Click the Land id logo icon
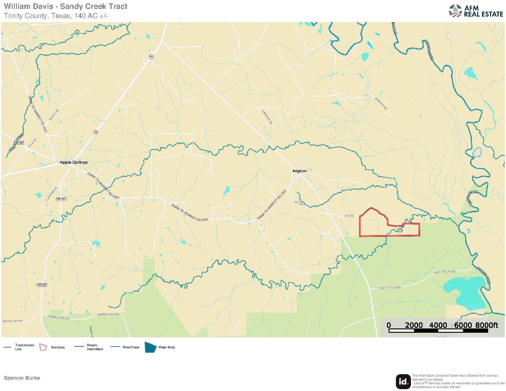 click(403, 381)
